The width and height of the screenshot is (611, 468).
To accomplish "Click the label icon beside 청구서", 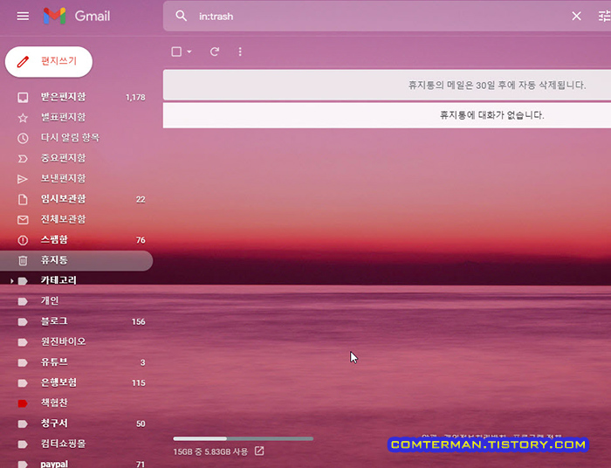I will coord(23,424).
